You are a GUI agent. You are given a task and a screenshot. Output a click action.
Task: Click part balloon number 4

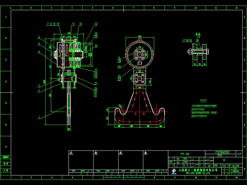pyautogui.click(x=39, y=51)
